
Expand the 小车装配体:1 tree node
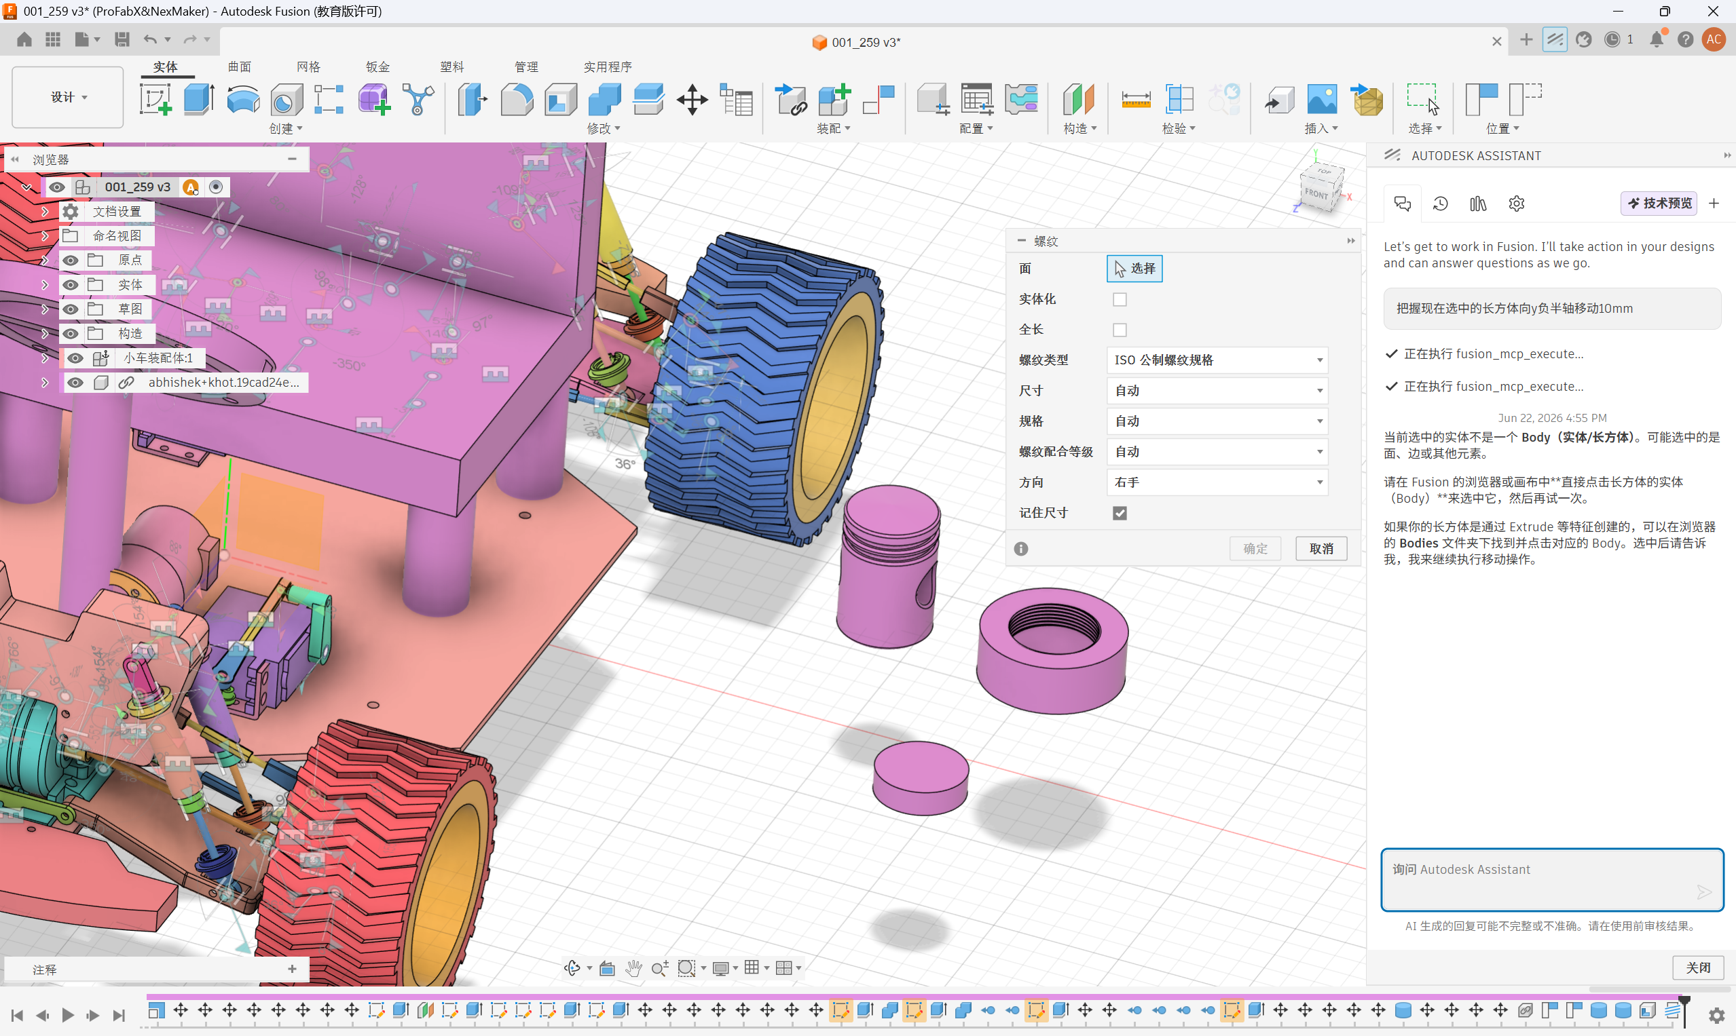(x=45, y=358)
